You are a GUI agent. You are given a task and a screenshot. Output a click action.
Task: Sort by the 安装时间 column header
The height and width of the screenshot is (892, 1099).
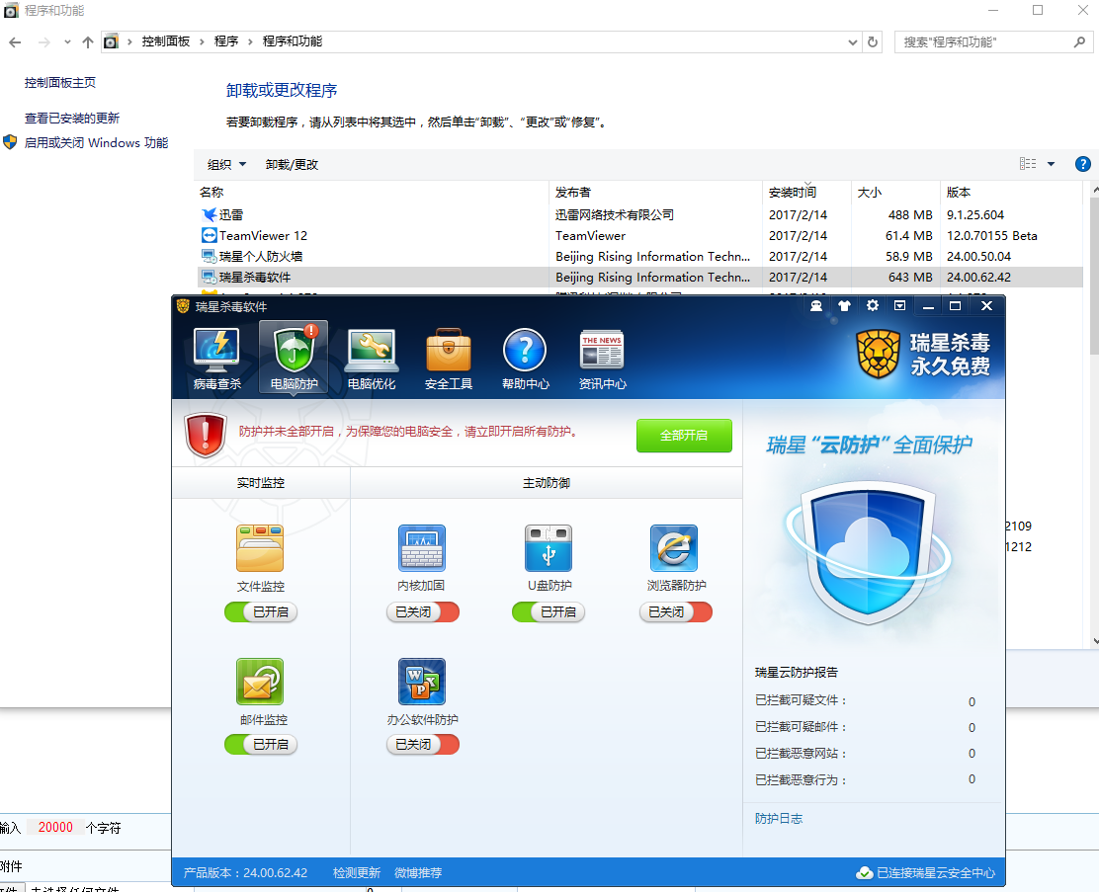[807, 192]
